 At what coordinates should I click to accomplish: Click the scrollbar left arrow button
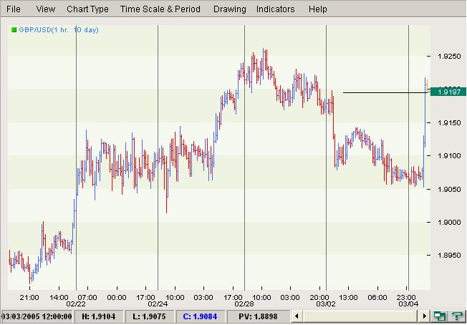(296, 316)
